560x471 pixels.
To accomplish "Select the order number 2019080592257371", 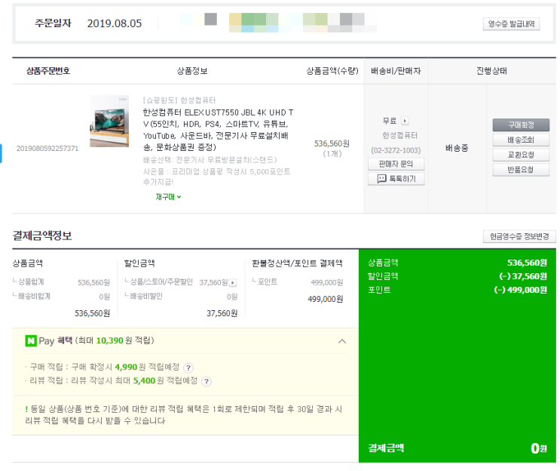I will pos(47,149).
